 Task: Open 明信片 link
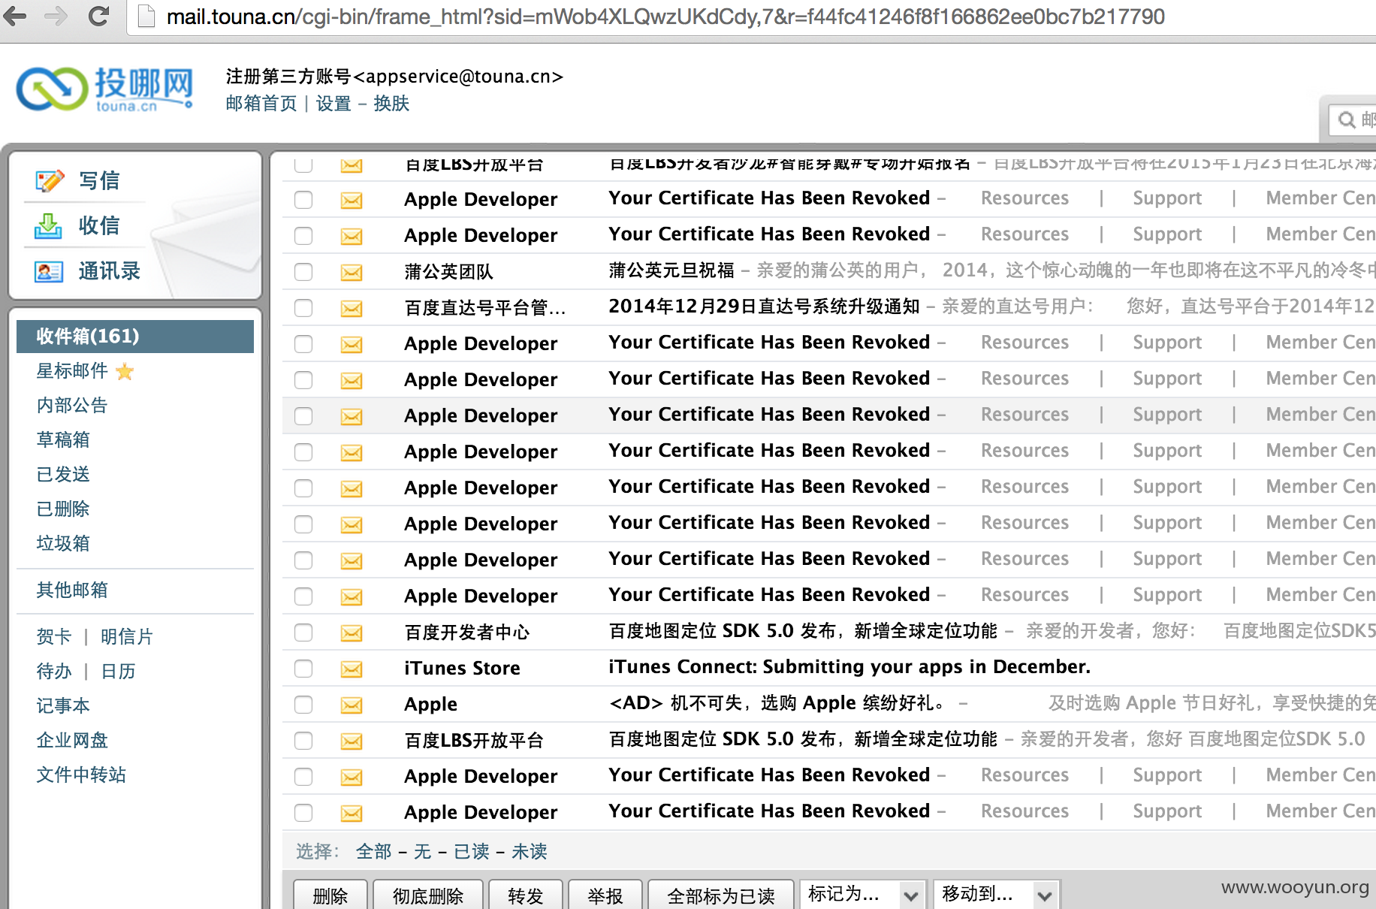(x=127, y=636)
